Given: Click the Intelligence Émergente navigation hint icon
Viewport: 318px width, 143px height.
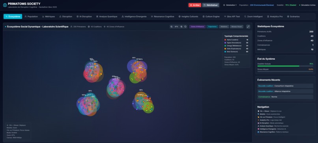Looking at the screenshot, I should (x=258, y=129).
